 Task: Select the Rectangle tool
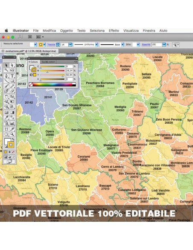(x=12, y=80)
